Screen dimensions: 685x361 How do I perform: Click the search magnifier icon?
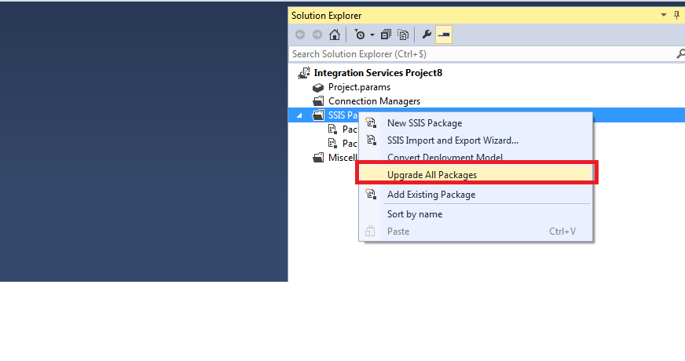pos(680,54)
